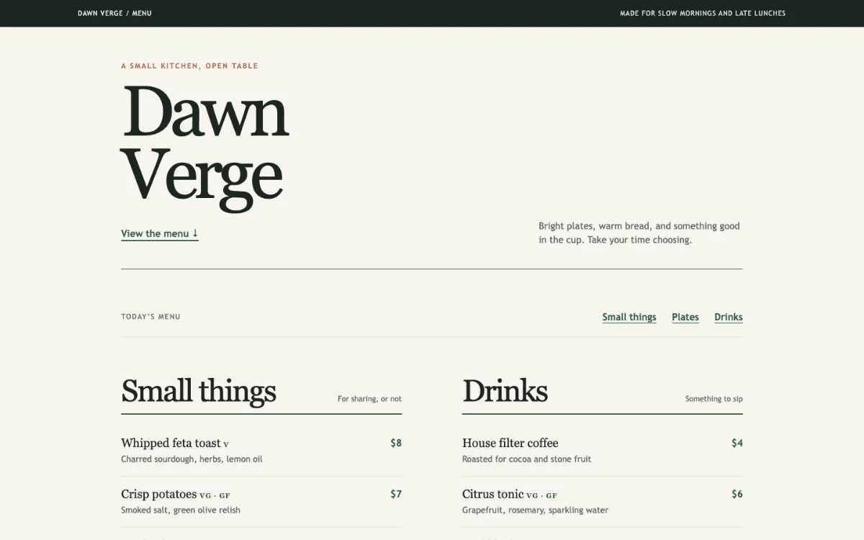
Task: Jump to the Small things section link
Action: click(x=629, y=317)
